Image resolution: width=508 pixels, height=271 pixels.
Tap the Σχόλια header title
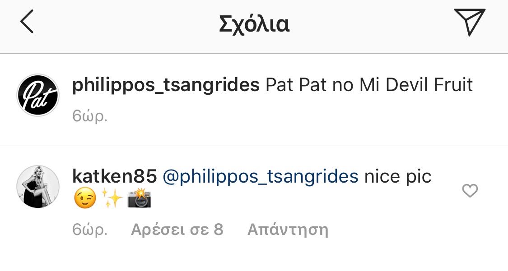point(254,24)
